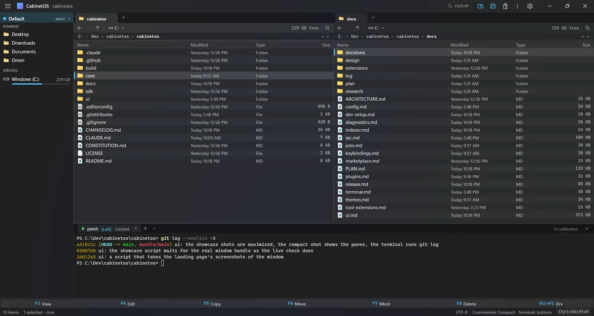Open pinned Desktop folder
594x316 pixels.
coord(20,34)
